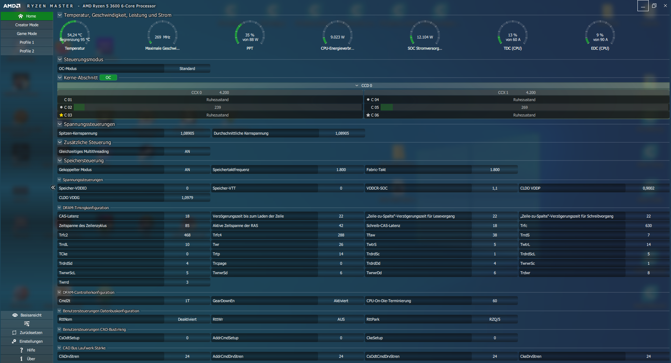This screenshot has height=363, width=671.
Task: Click the CAS-Latenz value 18
Action: tap(187, 216)
